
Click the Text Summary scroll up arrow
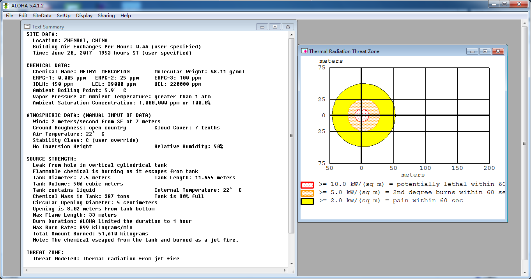tap(292, 35)
